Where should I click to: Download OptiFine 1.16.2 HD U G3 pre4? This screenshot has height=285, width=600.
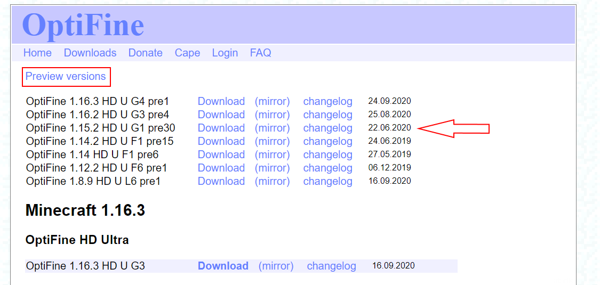(221, 115)
